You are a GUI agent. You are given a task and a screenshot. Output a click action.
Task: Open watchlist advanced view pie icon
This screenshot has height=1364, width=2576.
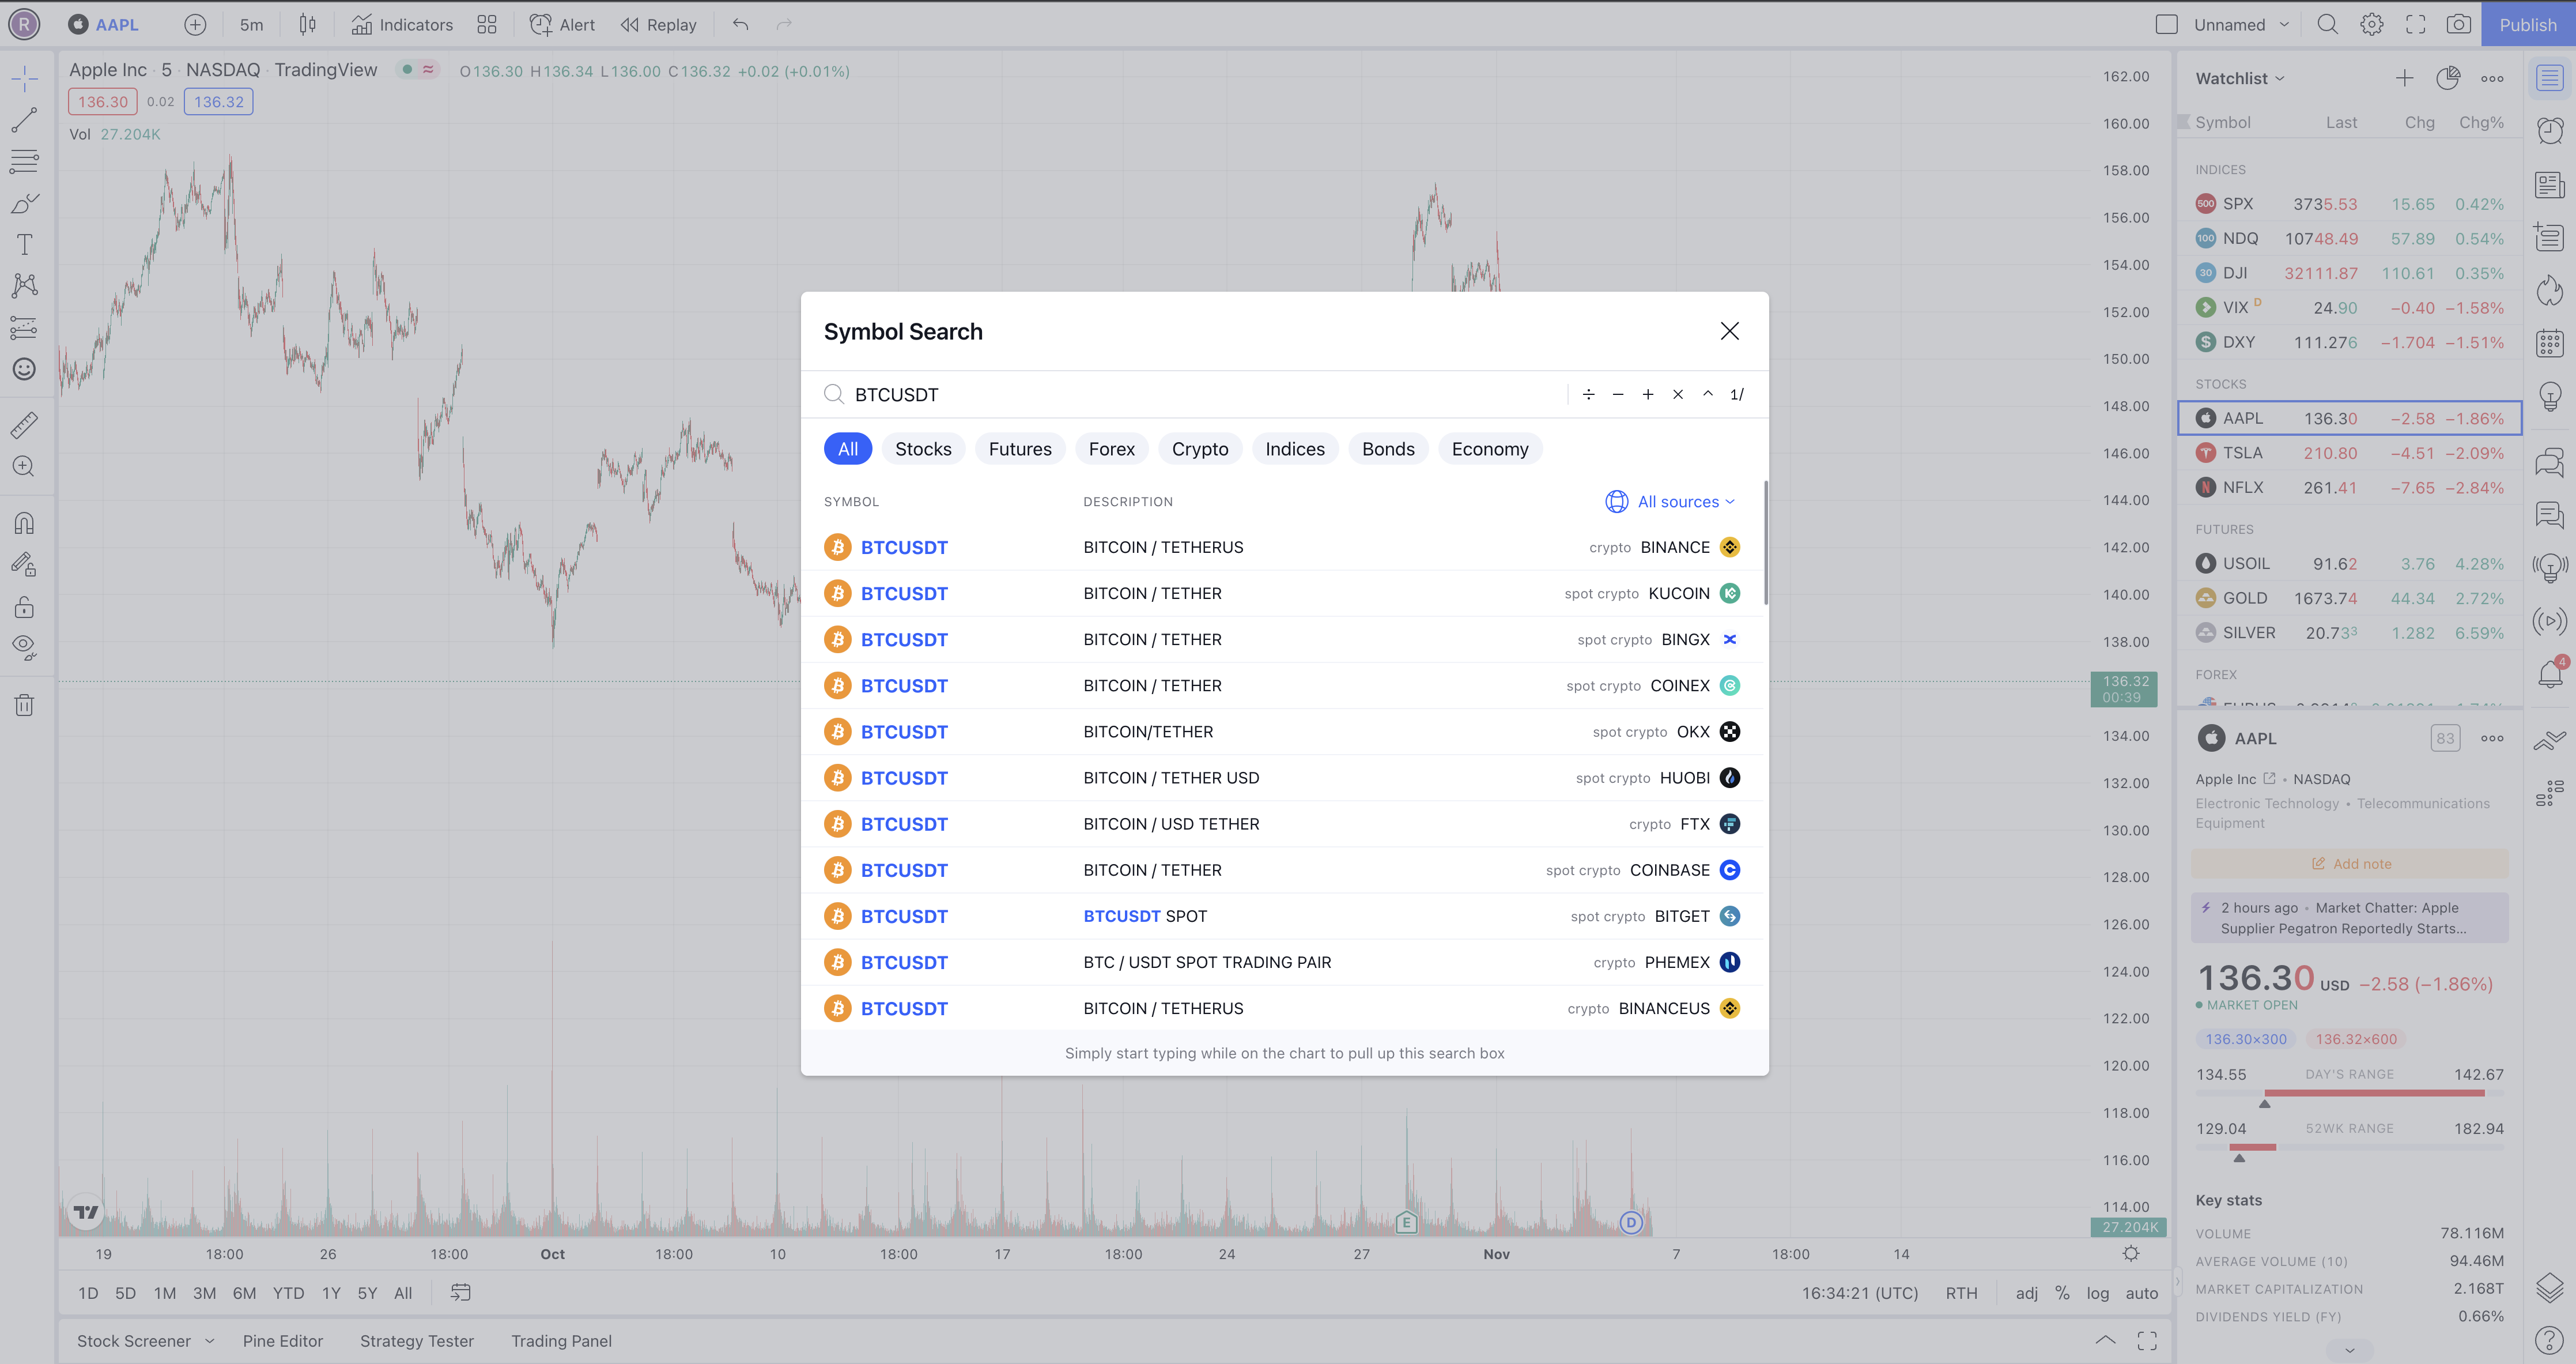point(2448,78)
